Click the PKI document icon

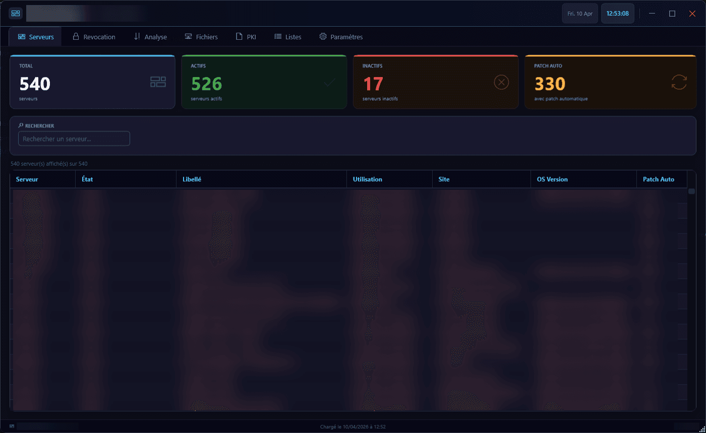click(x=239, y=36)
